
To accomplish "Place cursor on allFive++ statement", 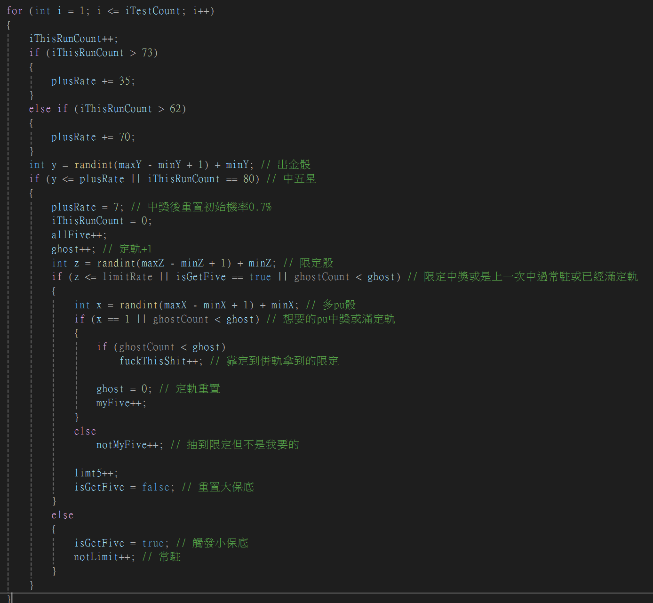I will 79,235.
